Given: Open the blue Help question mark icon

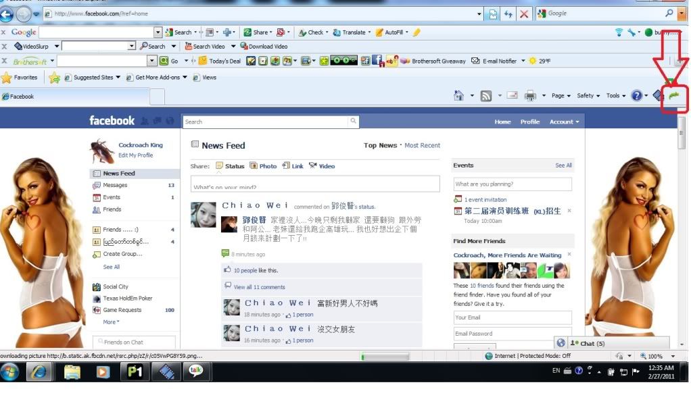Looking at the screenshot, I should [x=637, y=96].
